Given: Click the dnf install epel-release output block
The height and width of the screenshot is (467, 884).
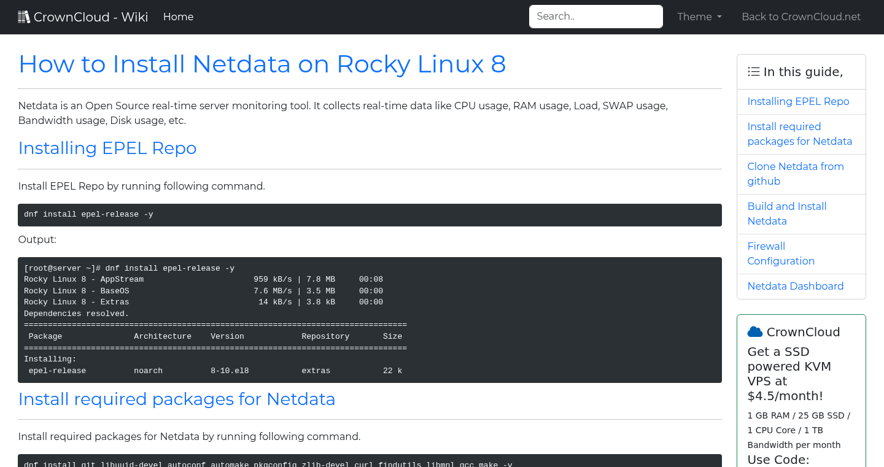Looking at the screenshot, I should (370, 320).
